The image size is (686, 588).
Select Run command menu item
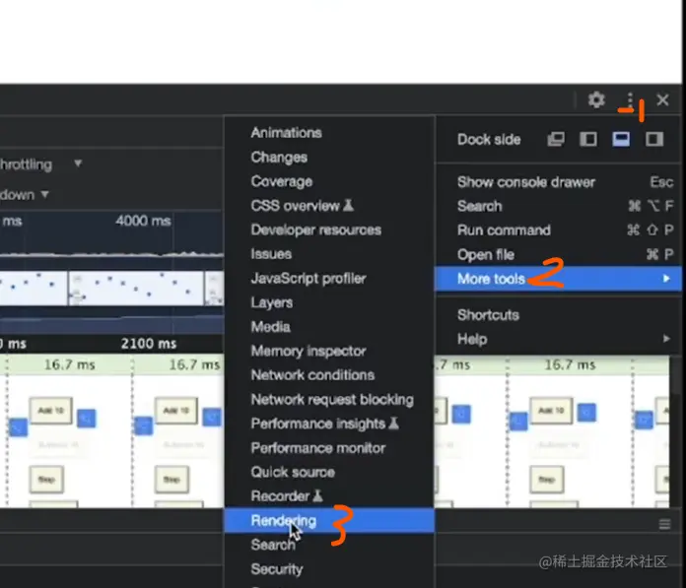coord(559,229)
